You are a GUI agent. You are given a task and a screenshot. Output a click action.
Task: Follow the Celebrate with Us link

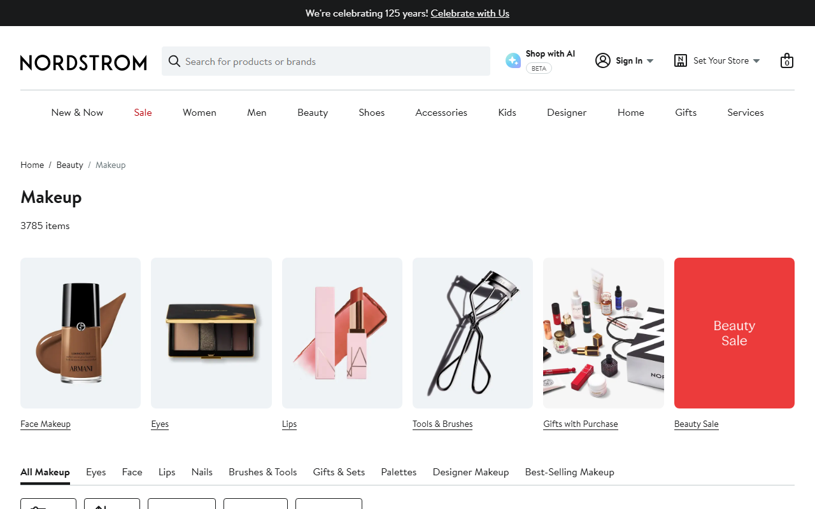470,13
